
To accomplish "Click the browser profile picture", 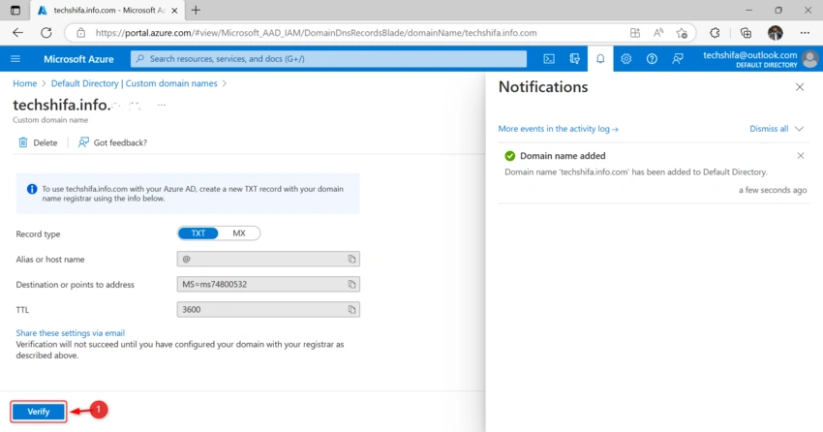I will pyautogui.click(x=776, y=33).
